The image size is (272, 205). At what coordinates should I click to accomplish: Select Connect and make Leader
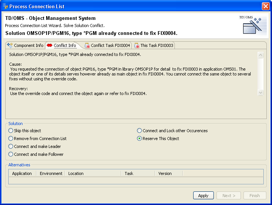[11, 146]
